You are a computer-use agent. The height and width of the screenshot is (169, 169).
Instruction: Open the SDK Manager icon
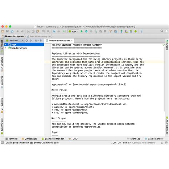tap(131, 31)
